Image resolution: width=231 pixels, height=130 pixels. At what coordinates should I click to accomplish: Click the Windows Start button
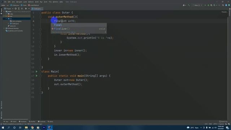[3, 127]
